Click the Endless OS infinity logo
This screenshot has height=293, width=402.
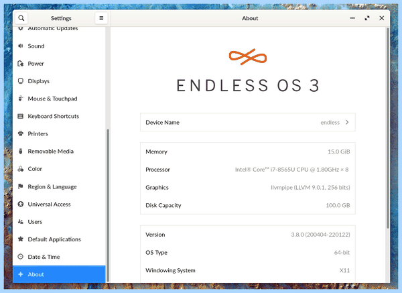(248, 57)
